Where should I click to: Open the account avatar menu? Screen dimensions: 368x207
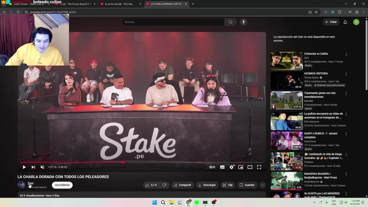[x=356, y=22]
